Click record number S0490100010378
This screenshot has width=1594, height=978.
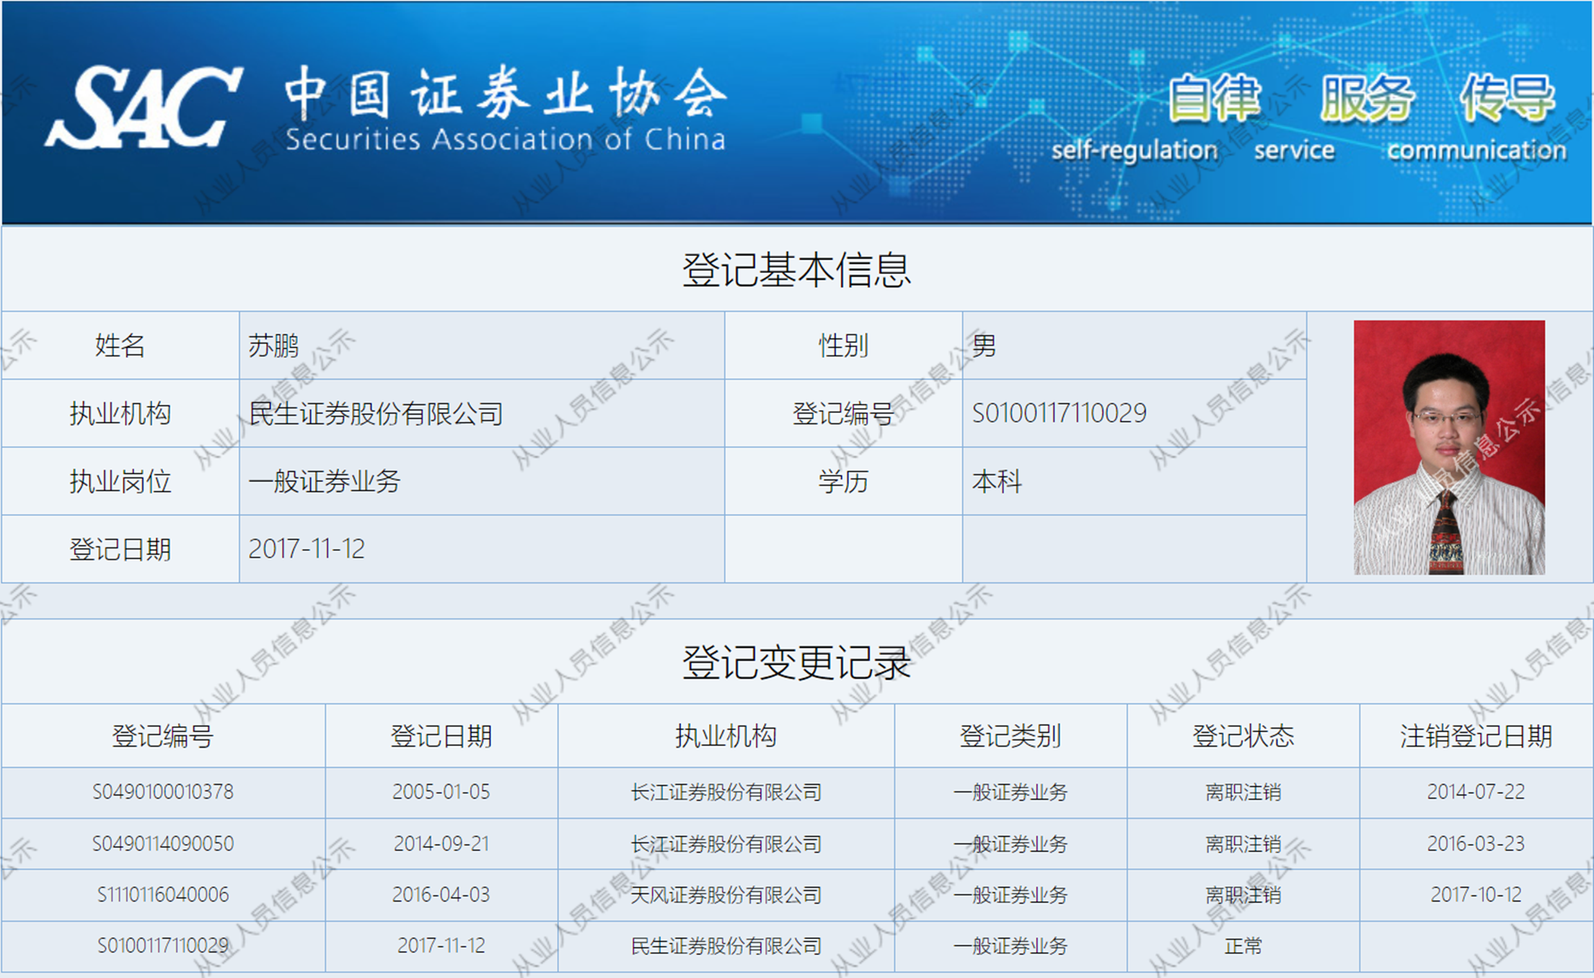[x=163, y=792]
